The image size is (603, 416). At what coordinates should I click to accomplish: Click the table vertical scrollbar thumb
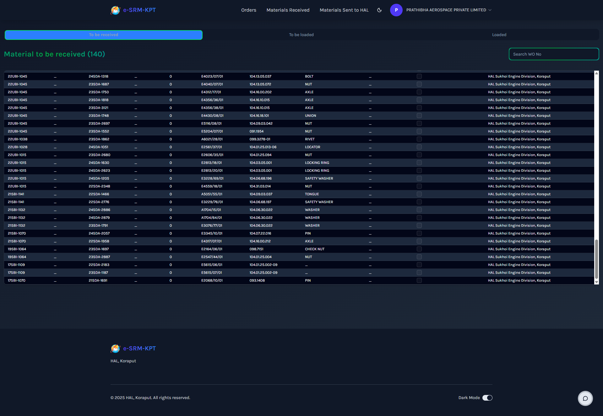point(596,259)
